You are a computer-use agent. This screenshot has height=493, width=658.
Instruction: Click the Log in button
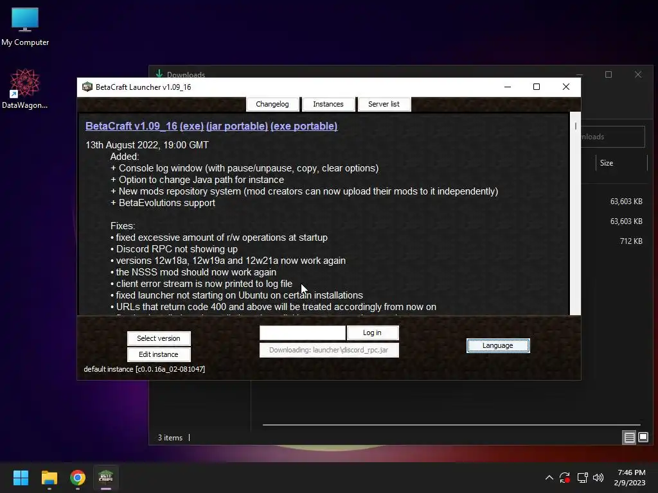pyautogui.click(x=373, y=333)
